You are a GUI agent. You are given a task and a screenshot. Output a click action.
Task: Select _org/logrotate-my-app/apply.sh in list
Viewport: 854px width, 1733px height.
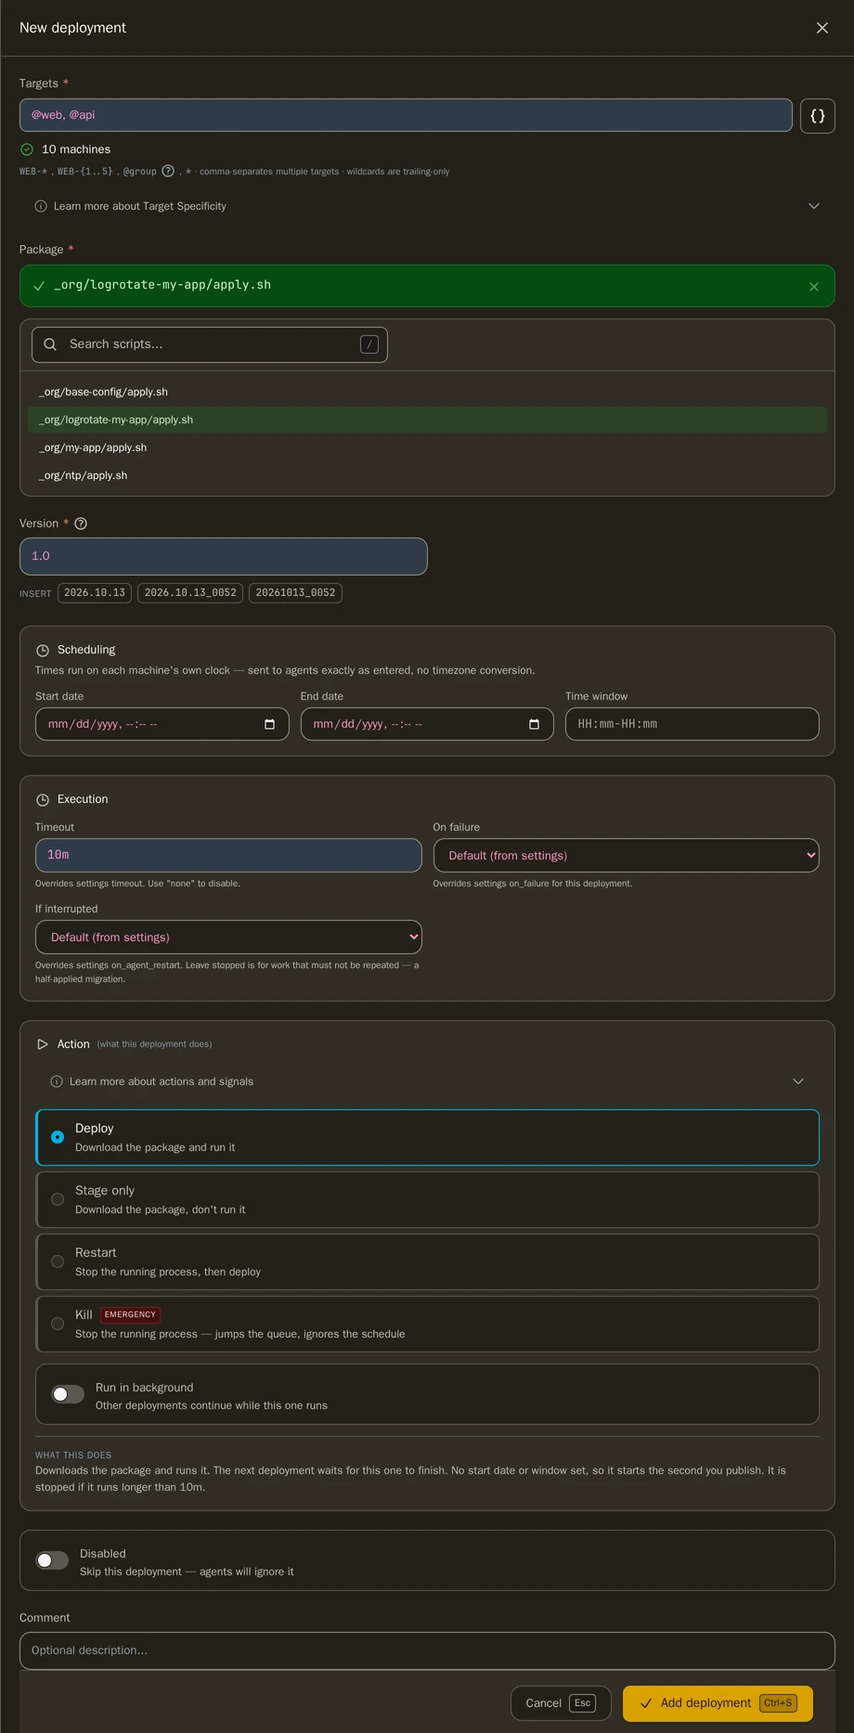[427, 420]
